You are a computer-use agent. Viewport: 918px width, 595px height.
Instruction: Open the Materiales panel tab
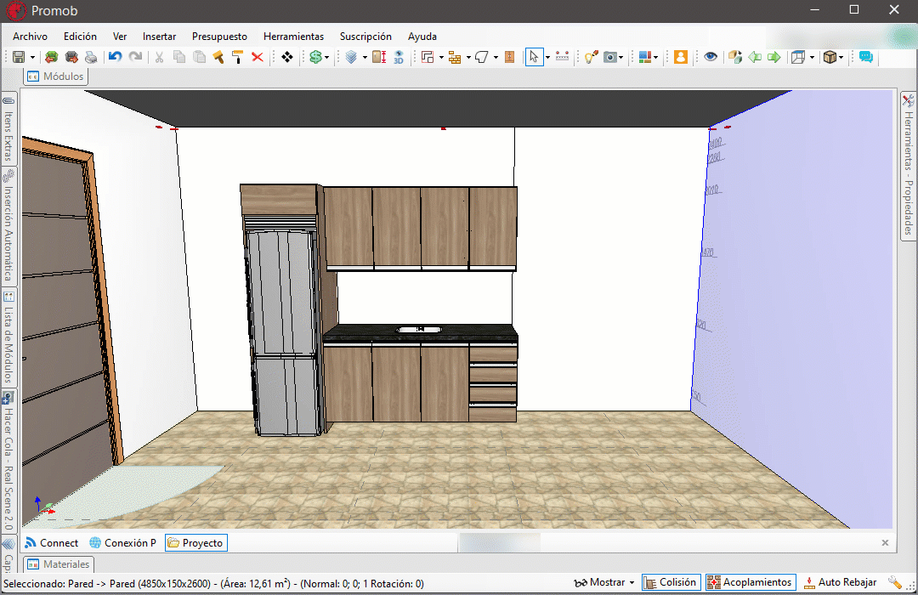coord(59,564)
